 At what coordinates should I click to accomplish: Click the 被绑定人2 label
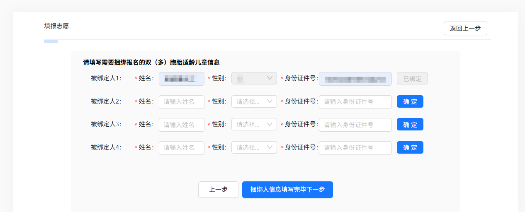106,101
